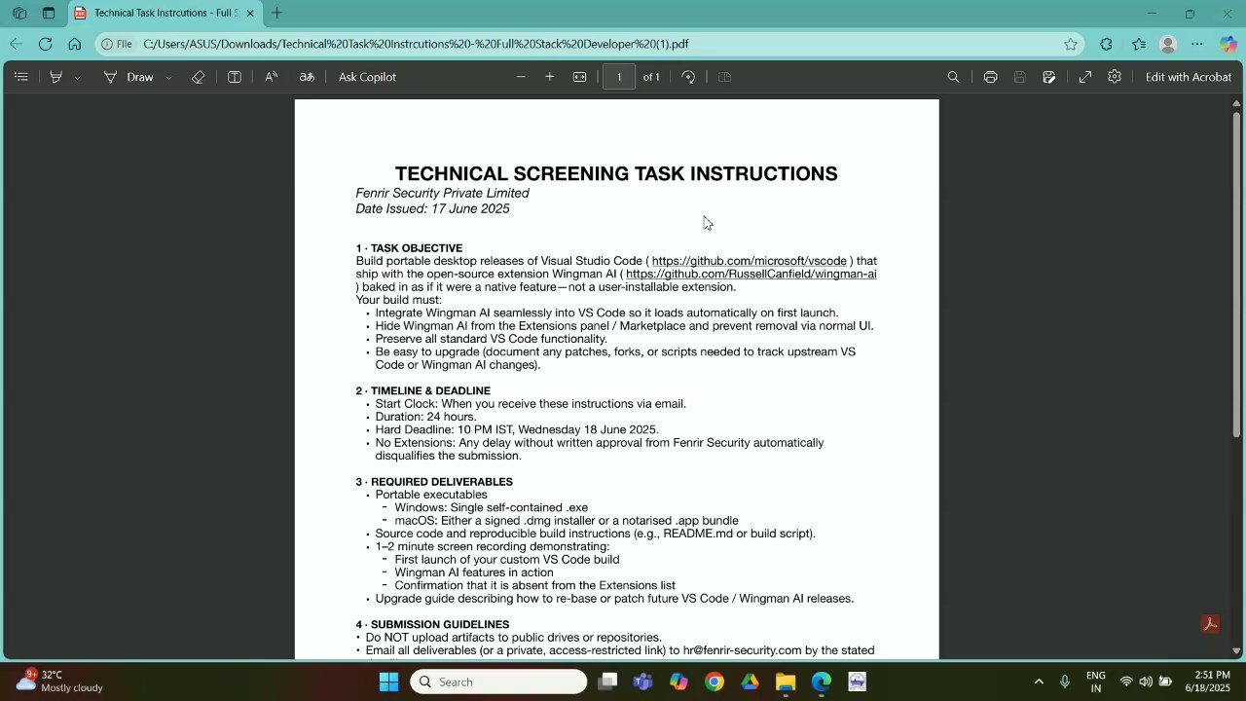Start Read aloud for the PDF
This screenshot has height=701, width=1246.
[x=272, y=77]
